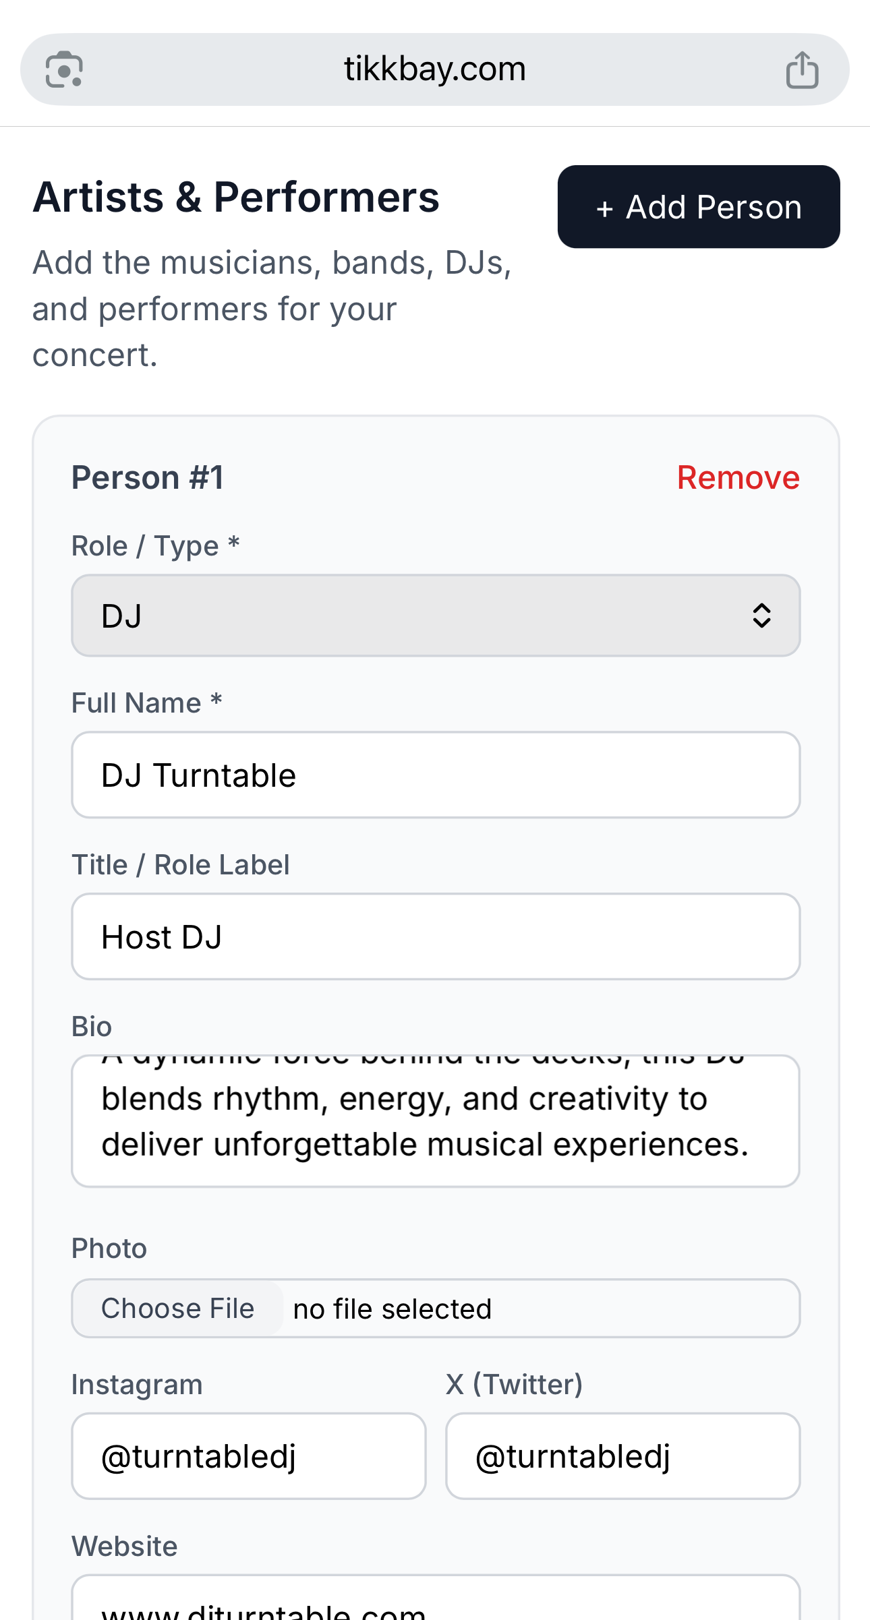Open the Role / Type dropdown showing DJ

(x=418, y=616)
